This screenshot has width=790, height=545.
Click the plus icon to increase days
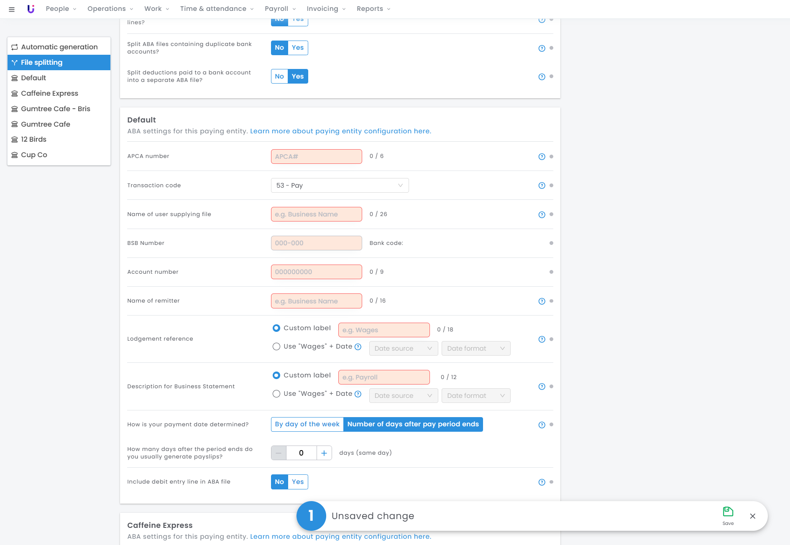(x=324, y=453)
